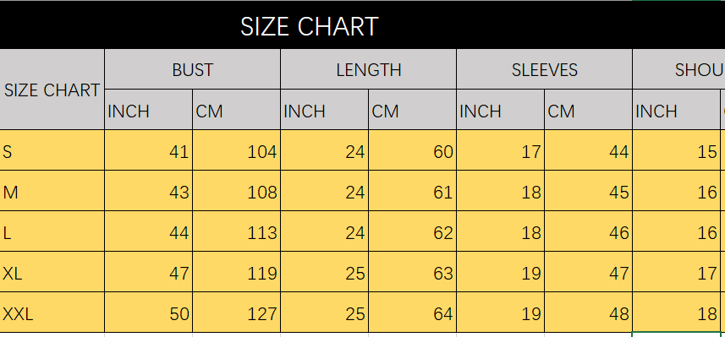
Task: Click the BUST header cell
Action: tap(192, 69)
